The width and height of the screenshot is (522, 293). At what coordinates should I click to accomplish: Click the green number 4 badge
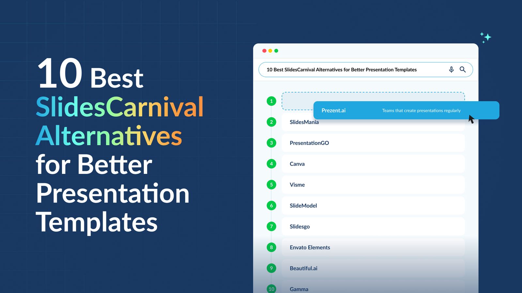[271, 164]
